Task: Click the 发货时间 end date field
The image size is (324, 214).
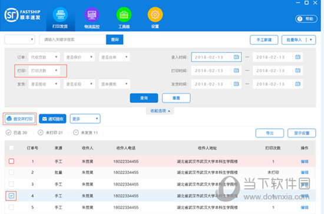Action: click(x=278, y=84)
